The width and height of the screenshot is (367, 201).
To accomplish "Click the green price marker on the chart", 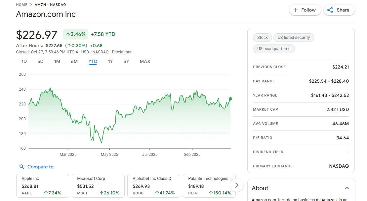I will (230, 99).
